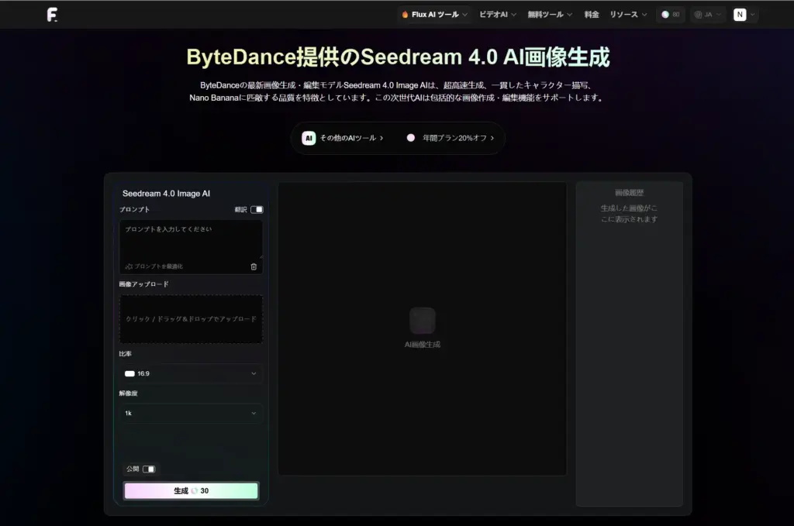
Task: Open the 1k resolution dropdown
Action: 191,413
